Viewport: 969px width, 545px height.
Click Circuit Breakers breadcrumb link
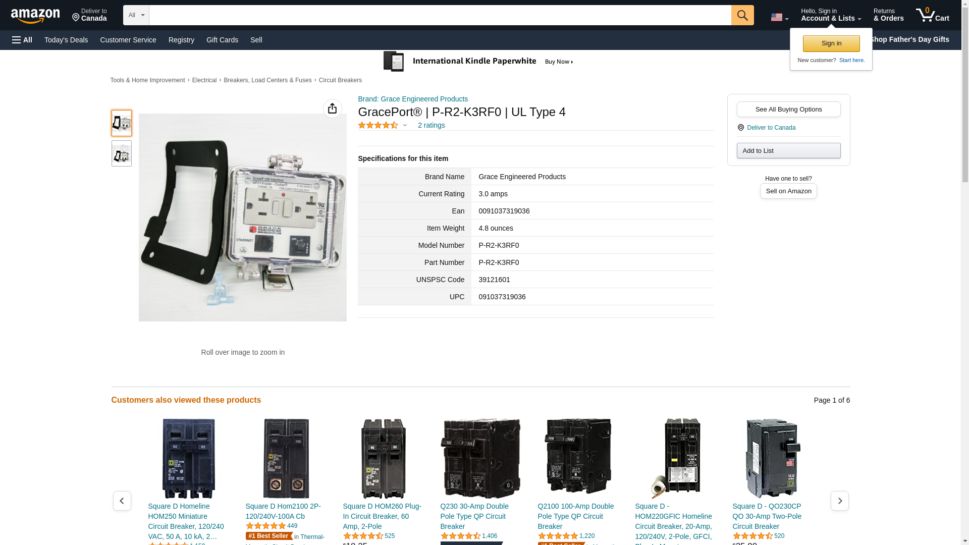tap(340, 80)
